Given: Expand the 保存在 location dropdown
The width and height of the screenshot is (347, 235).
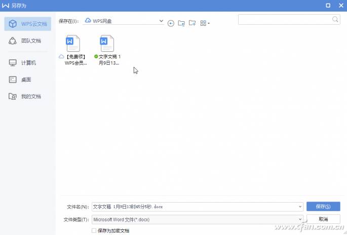Looking at the screenshot, I should coord(161,21).
